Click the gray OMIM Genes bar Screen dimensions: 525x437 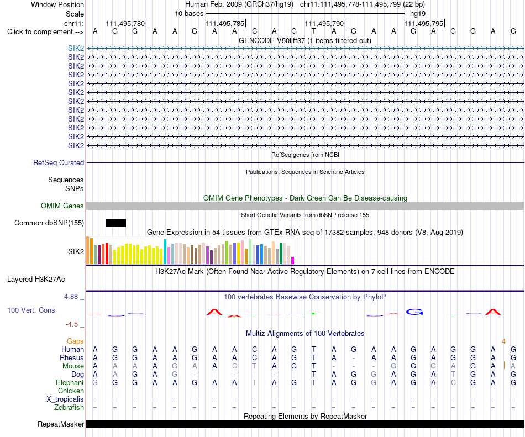(x=305, y=206)
